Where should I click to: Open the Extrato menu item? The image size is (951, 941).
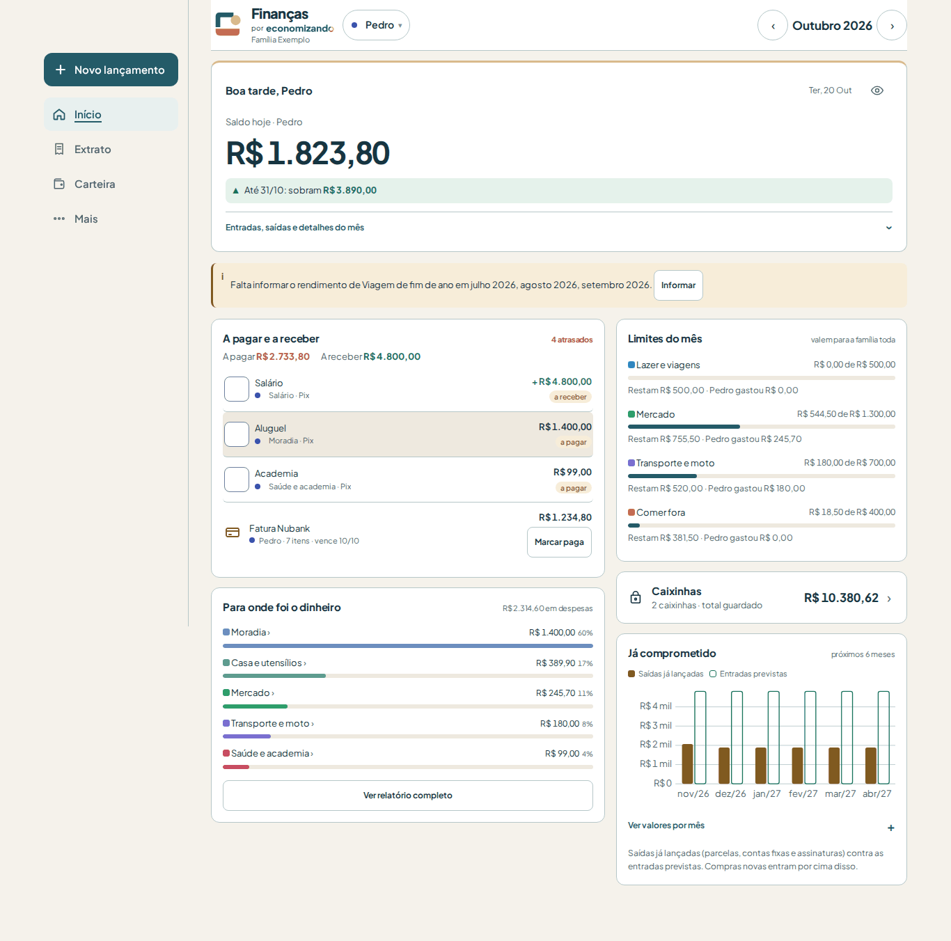point(111,149)
